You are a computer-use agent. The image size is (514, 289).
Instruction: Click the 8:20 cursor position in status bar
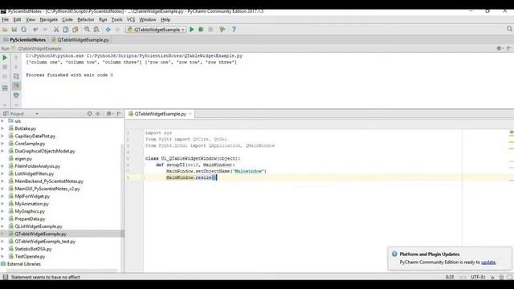[x=450, y=277]
